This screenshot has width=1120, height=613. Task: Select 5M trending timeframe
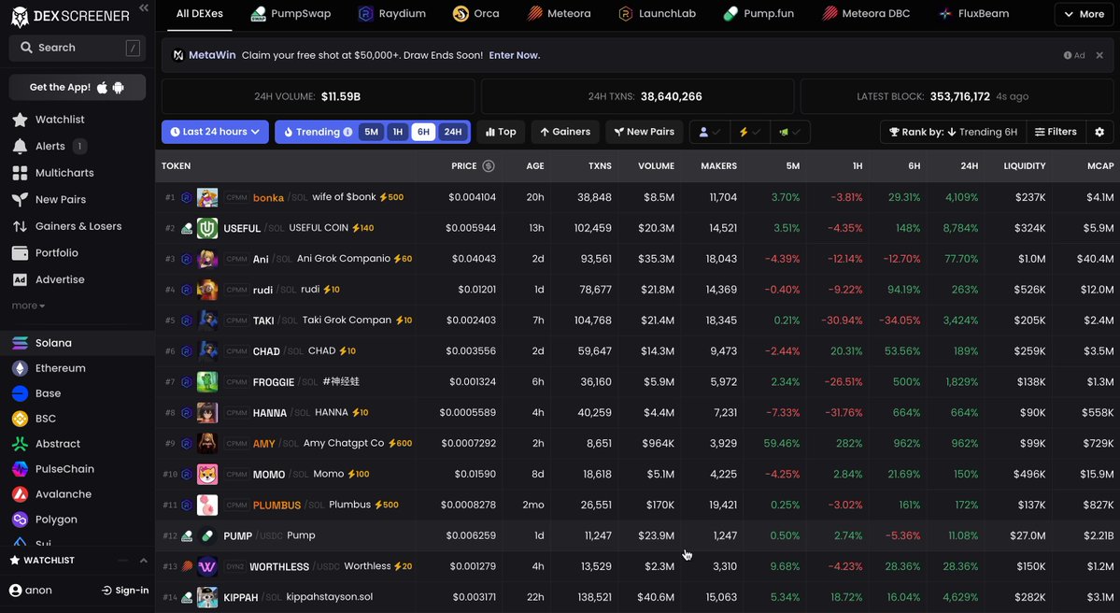tap(372, 132)
